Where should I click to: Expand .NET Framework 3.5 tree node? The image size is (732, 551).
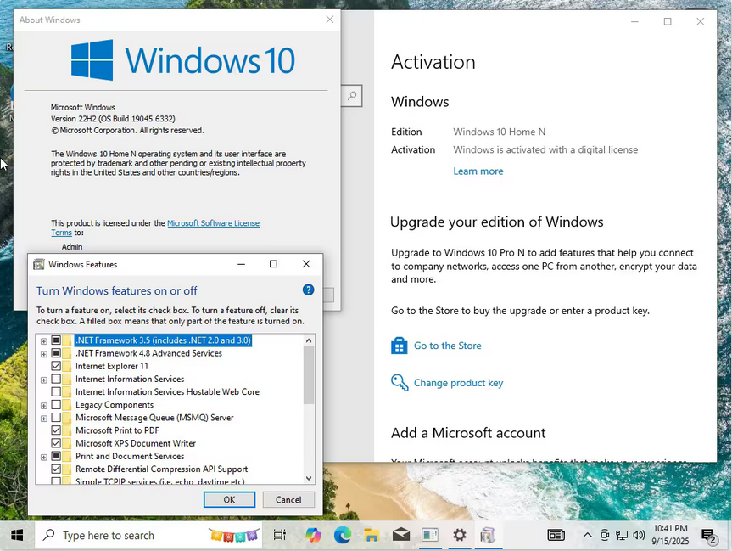[44, 341]
